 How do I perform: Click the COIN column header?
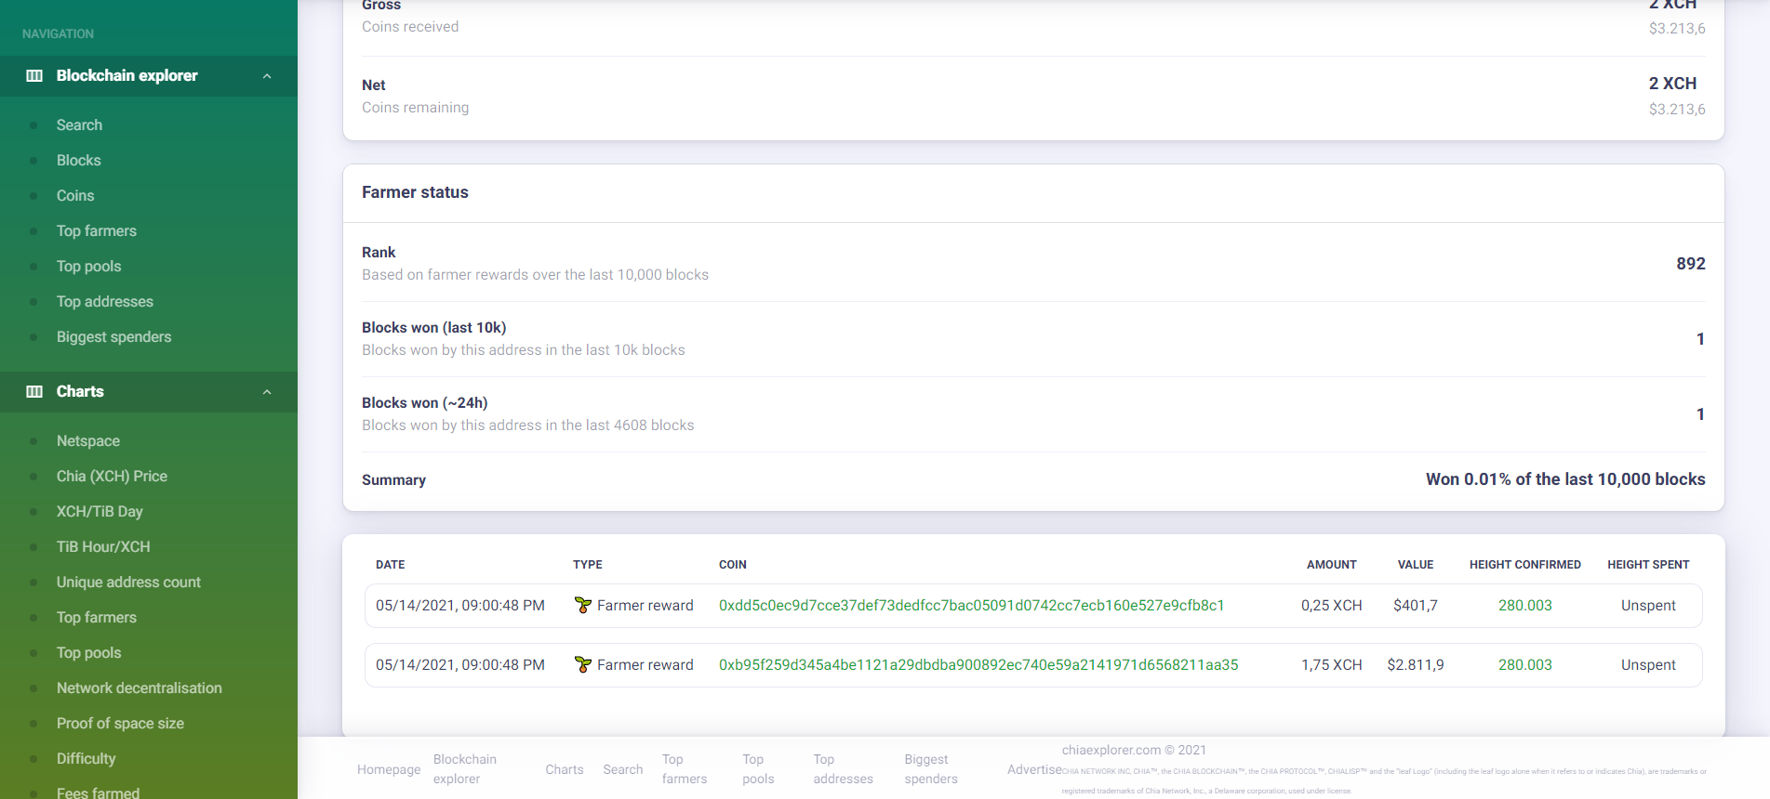pyautogui.click(x=733, y=564)
